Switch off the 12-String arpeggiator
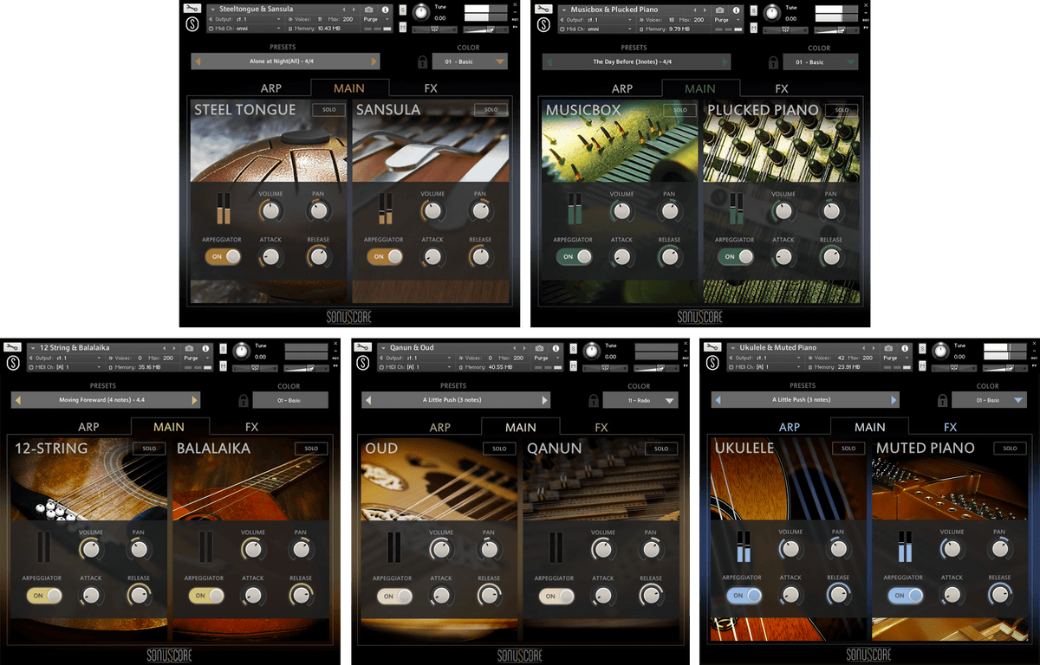 pyautogui.click(x=44, y=595)
